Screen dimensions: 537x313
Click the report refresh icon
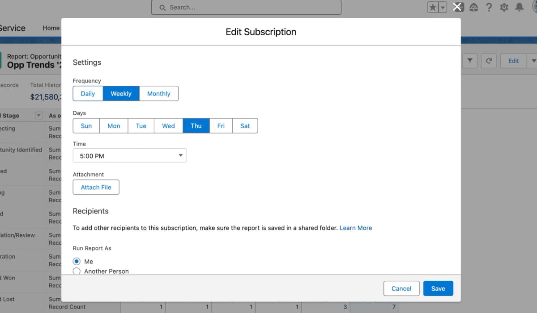point(489,61)
